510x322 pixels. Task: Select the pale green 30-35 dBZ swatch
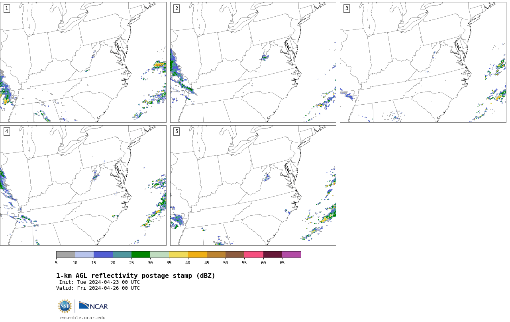click(x=159, y=255)
